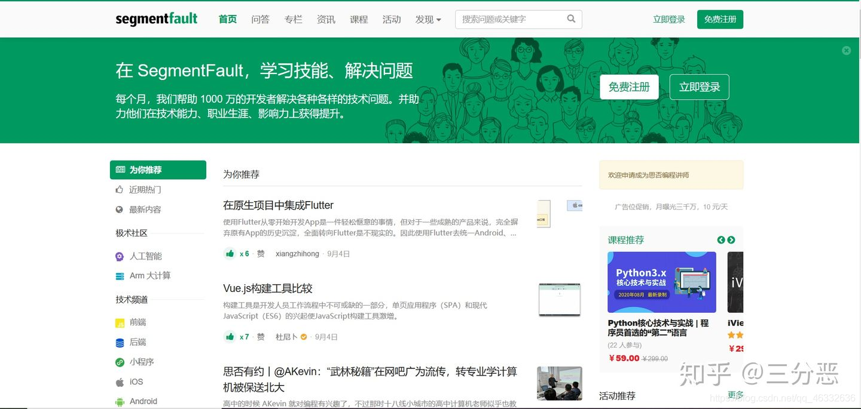Click the 广告位促销 ad text
This screenshot has width=861, height=409.
click(671, 207)
